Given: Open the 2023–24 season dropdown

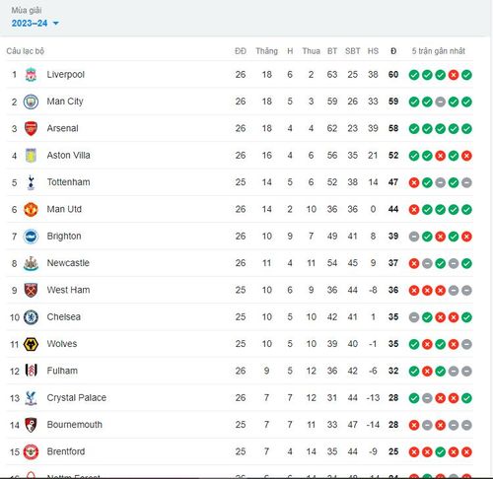Looking at the screenshot, I should [x=35, y=24].
